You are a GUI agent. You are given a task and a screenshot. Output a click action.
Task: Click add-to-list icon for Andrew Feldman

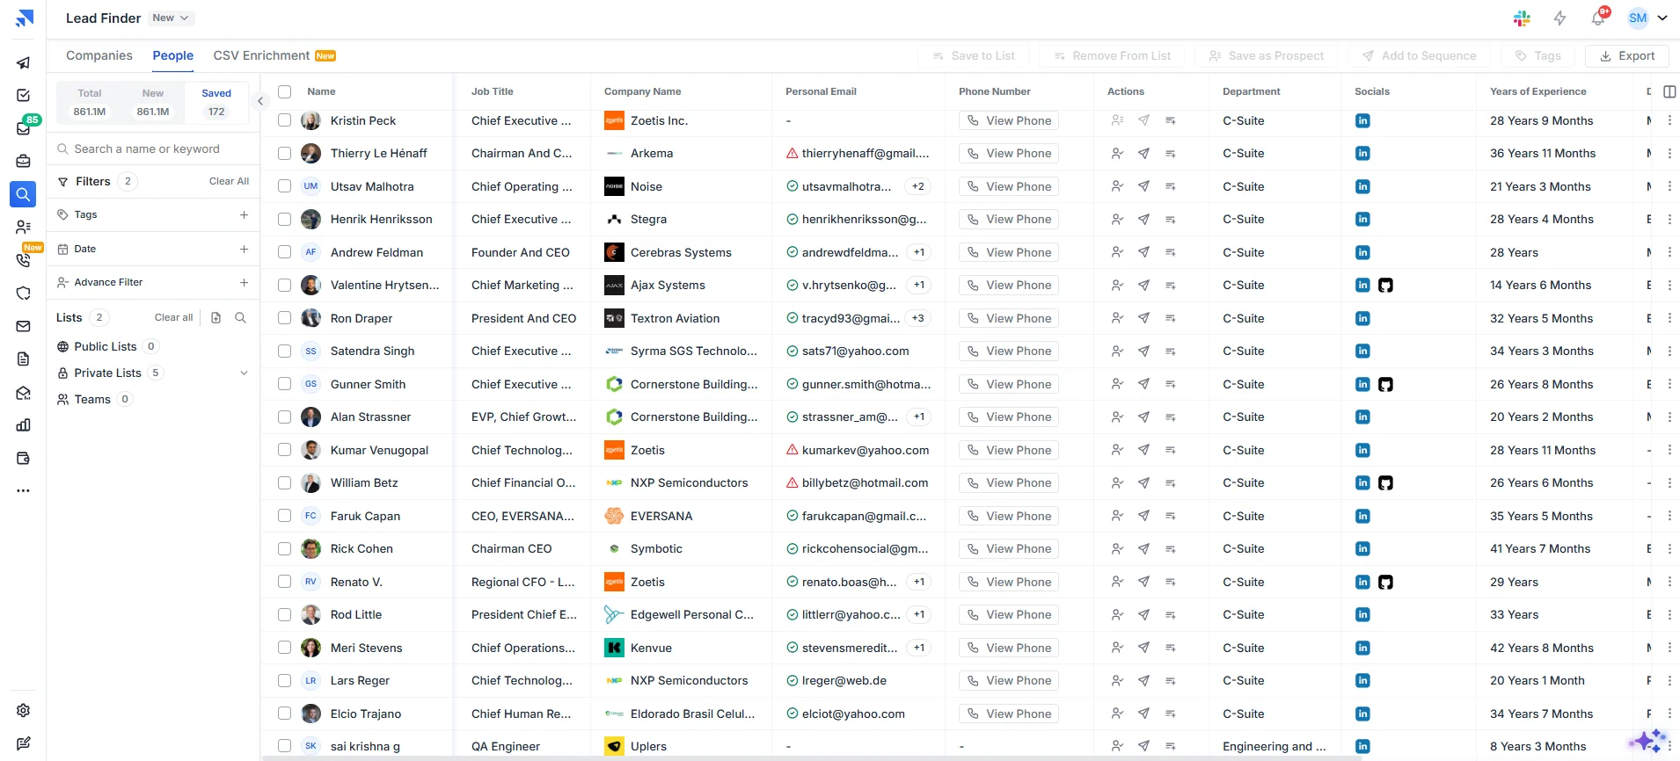pos(1170,252)
